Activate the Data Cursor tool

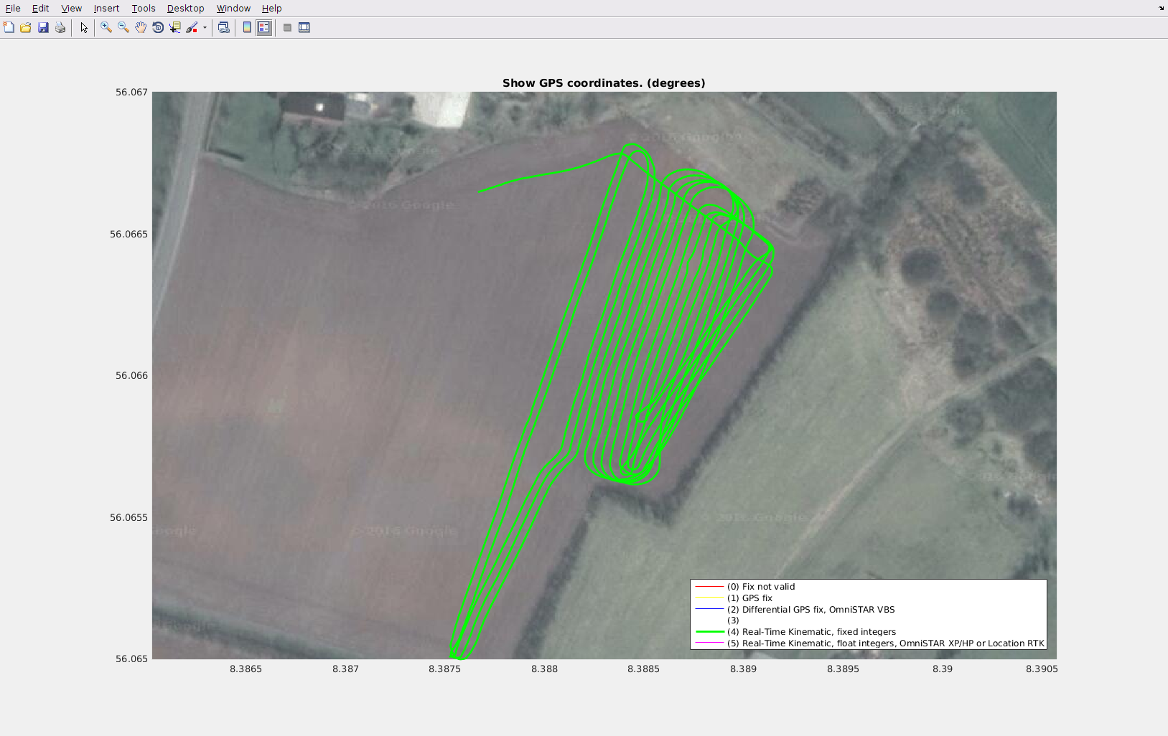click(175, 27)
